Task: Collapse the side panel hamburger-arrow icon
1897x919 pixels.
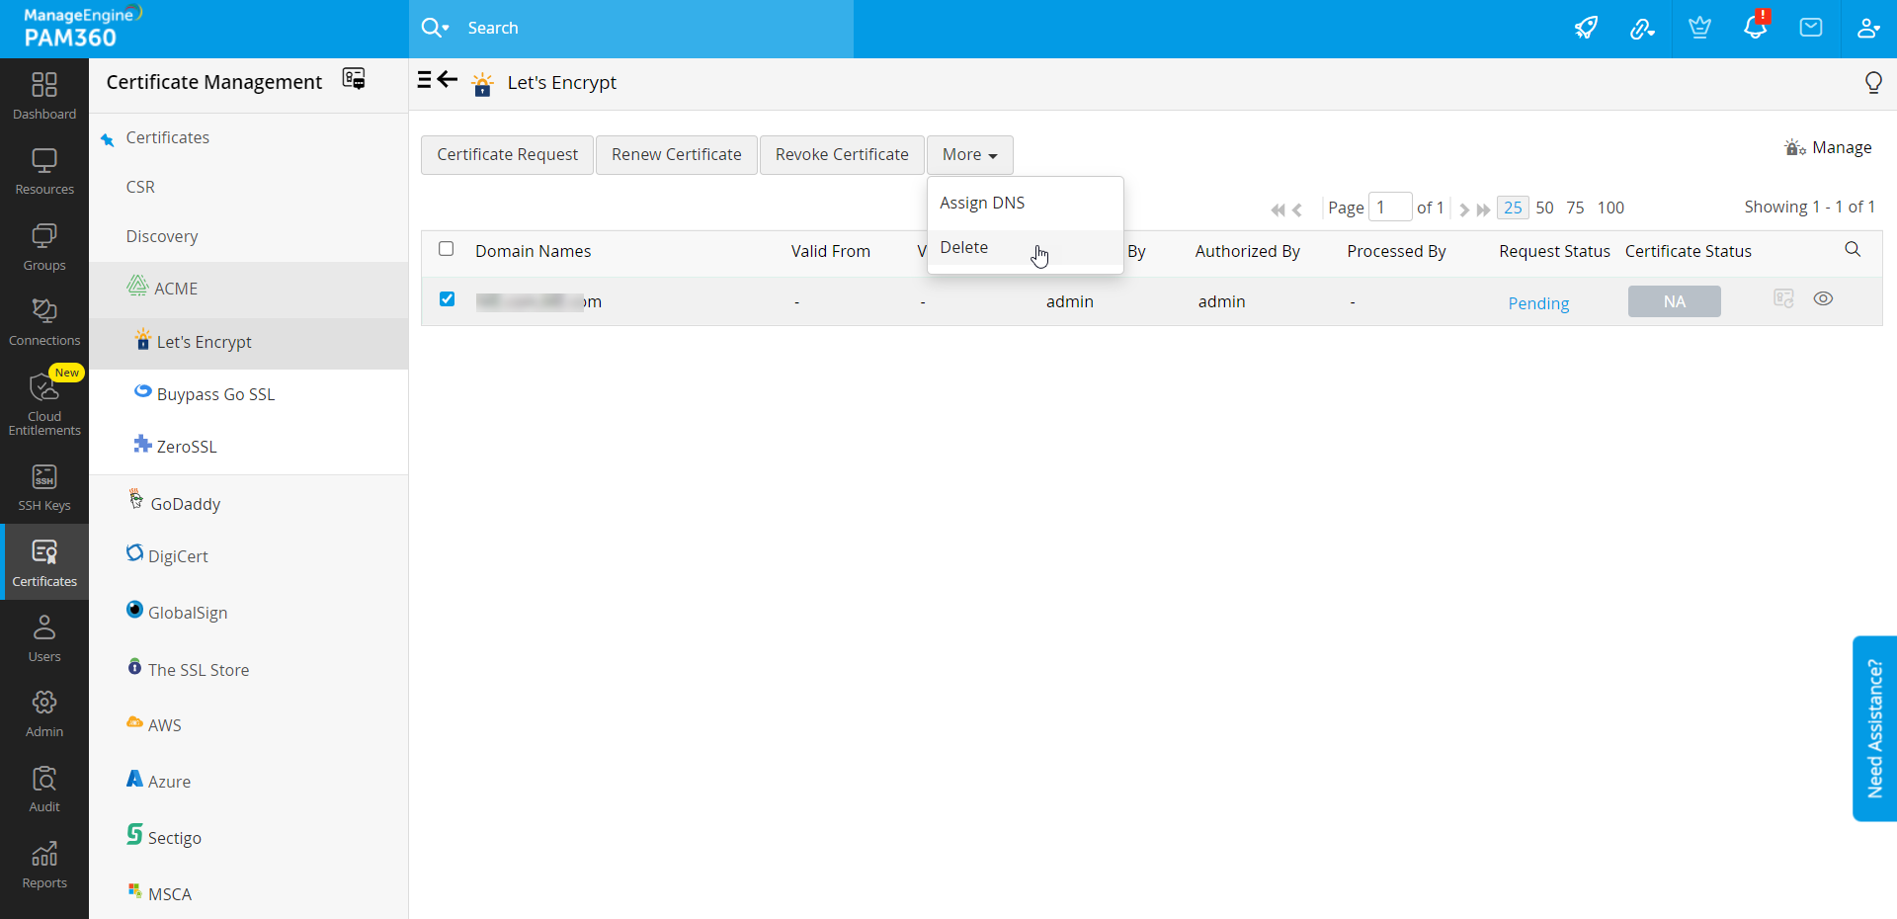Action: pos(437,80)
